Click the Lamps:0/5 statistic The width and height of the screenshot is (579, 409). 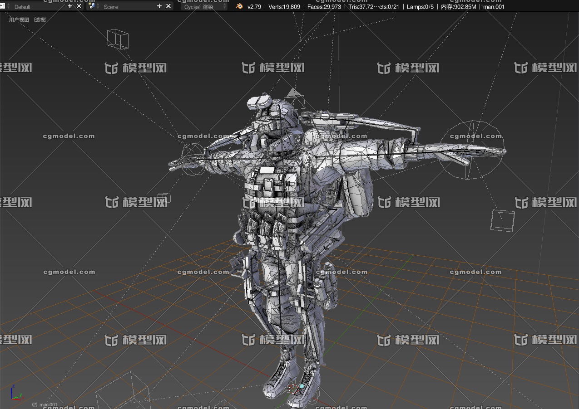coord(421,6)
